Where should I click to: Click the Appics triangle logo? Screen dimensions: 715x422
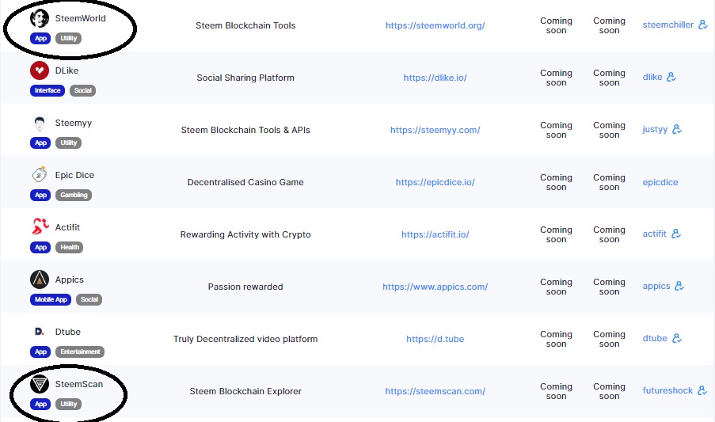39,279
